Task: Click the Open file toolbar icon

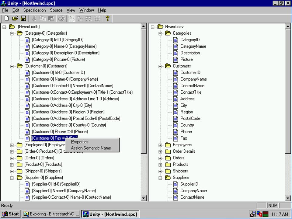Action: tap(15, 18)
